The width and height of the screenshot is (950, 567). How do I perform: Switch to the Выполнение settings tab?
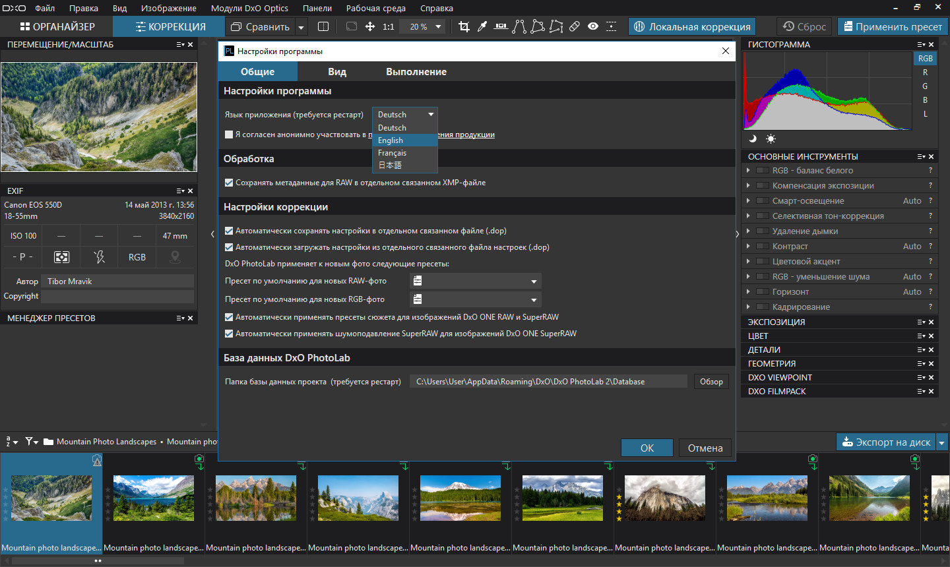tap(416, 72)
